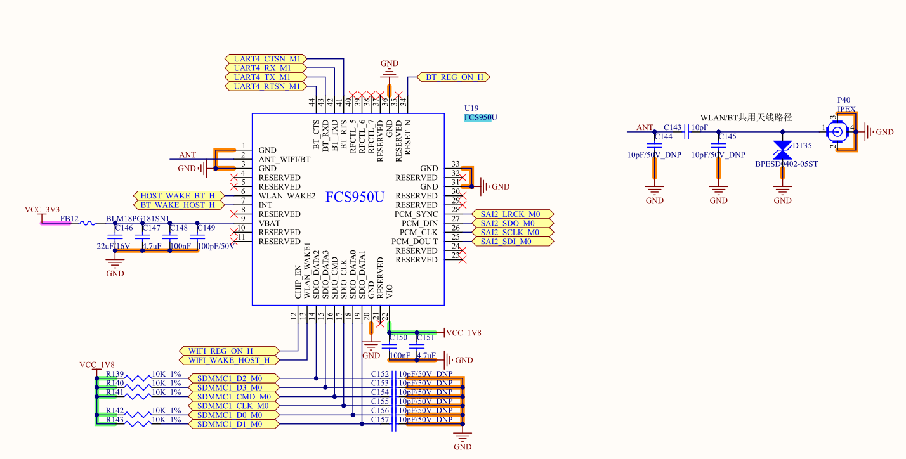The height and width of the screenshot is (459, 906).
Task: Click the PCM_CLK pin name
Action: point(420,233)
